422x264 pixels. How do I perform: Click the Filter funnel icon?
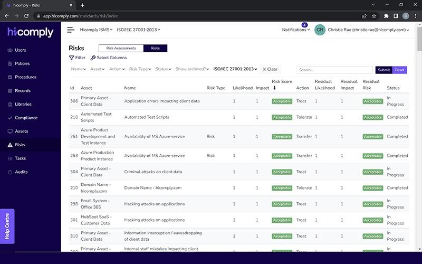[x=71, y=58]
